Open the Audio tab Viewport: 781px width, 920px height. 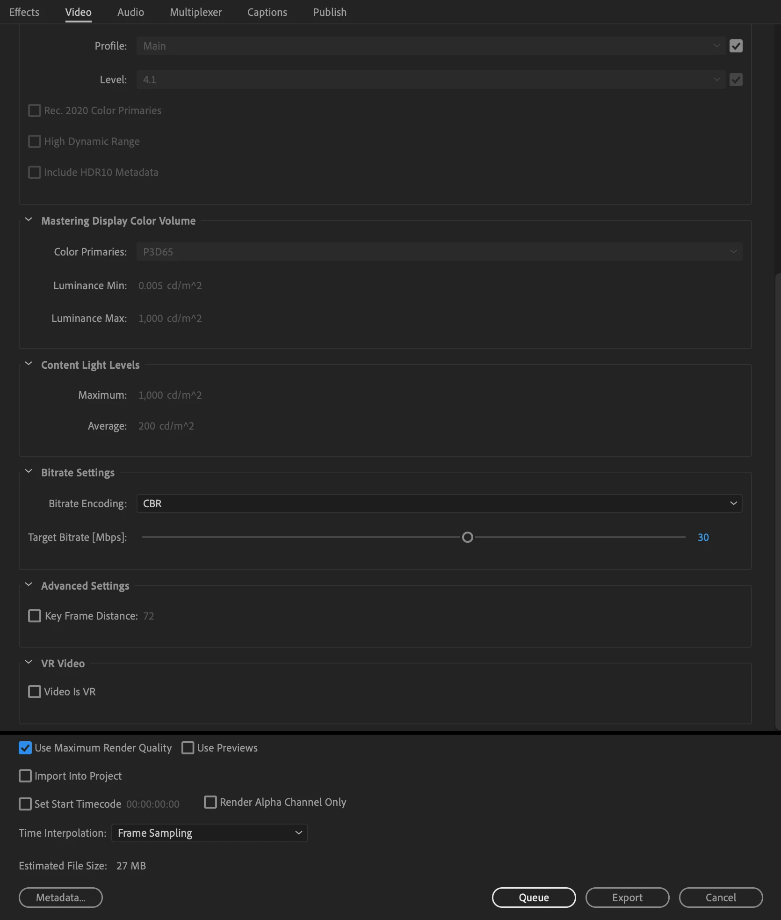coord(130,12)
